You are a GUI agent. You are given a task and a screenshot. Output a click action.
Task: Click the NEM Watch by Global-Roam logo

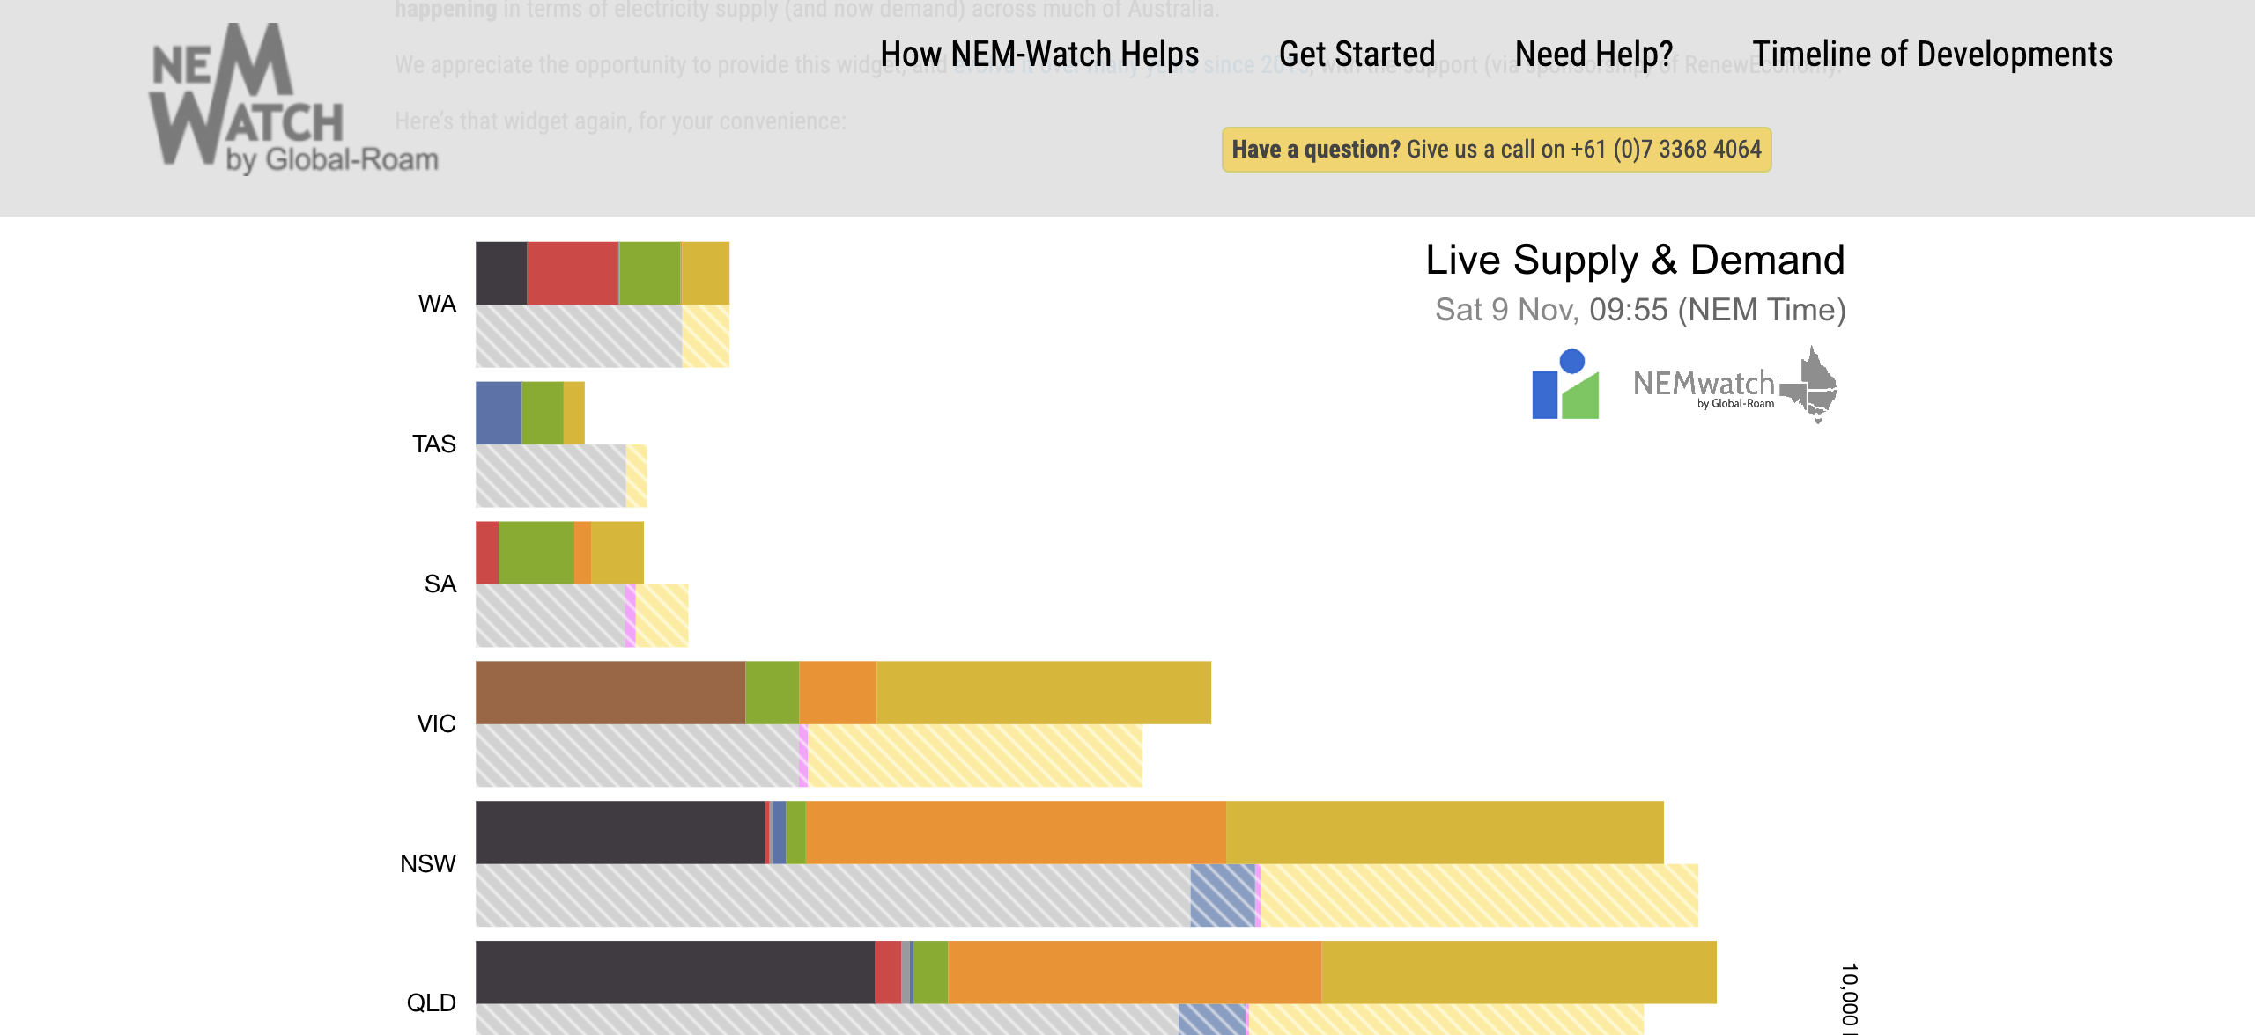pyautogui.click(x=292, y=99)
